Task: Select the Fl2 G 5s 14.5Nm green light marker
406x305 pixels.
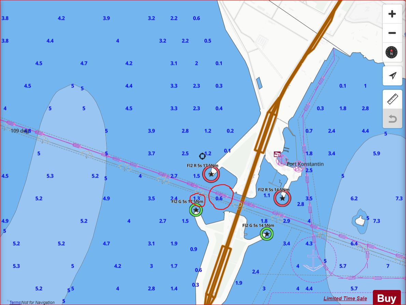Action: point(267,234)
